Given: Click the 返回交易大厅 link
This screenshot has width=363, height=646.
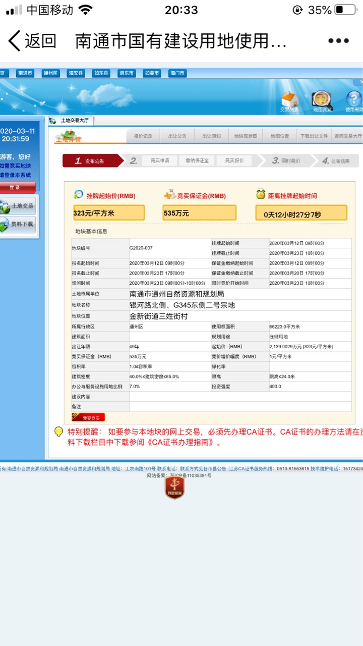Looking at the screenshot, I should 348,136.
